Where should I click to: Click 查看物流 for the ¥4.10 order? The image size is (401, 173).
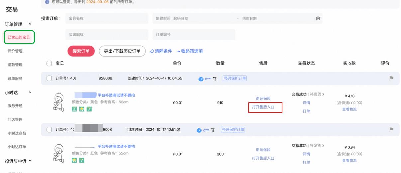point(349,109)
